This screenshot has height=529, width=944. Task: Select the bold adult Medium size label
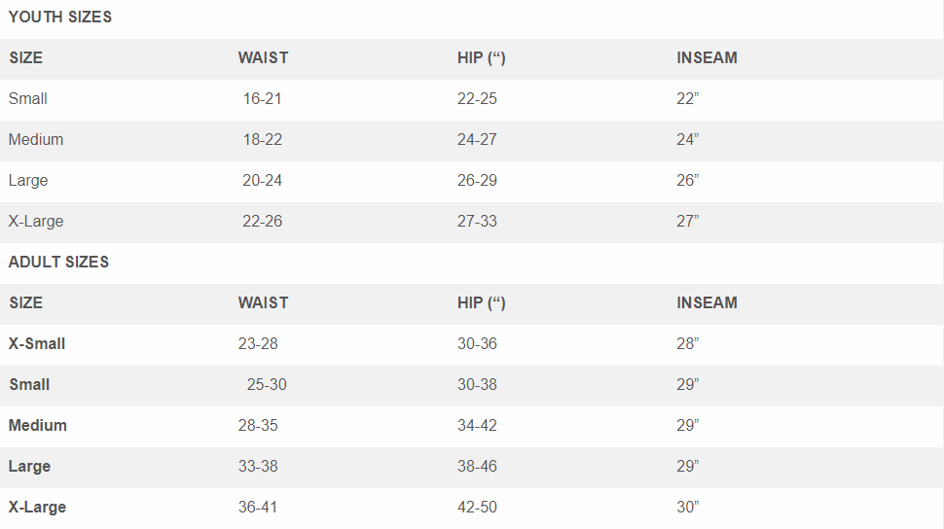tap(38, 425)
